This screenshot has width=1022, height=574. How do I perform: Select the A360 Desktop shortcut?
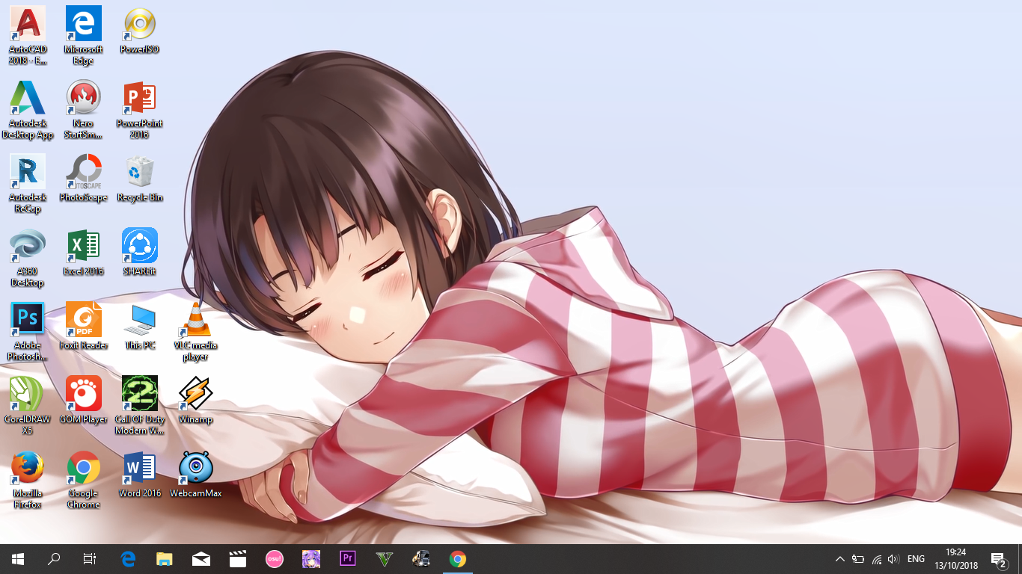[28, 257]
